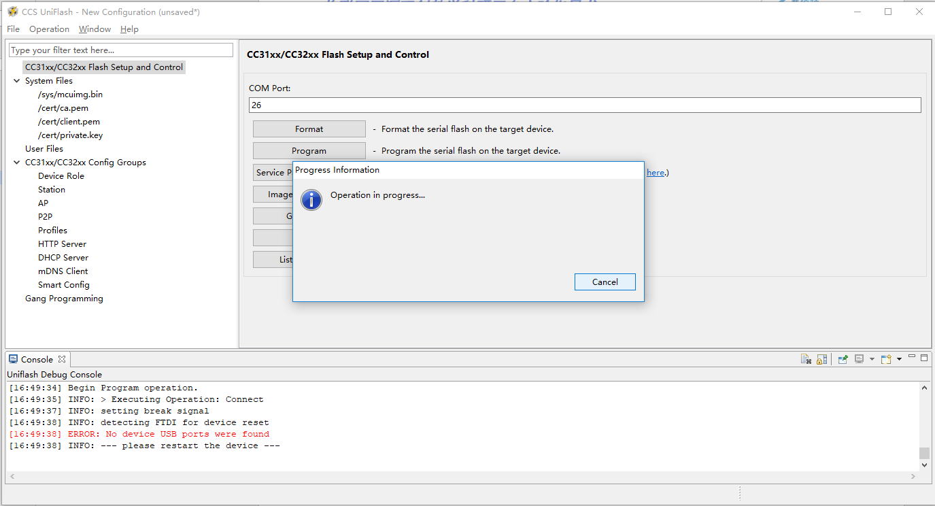This screenshot has height=506, width=935.
Task: Select /sys/mcuimg.bin in the tree
Action: (x=71, y=95)
